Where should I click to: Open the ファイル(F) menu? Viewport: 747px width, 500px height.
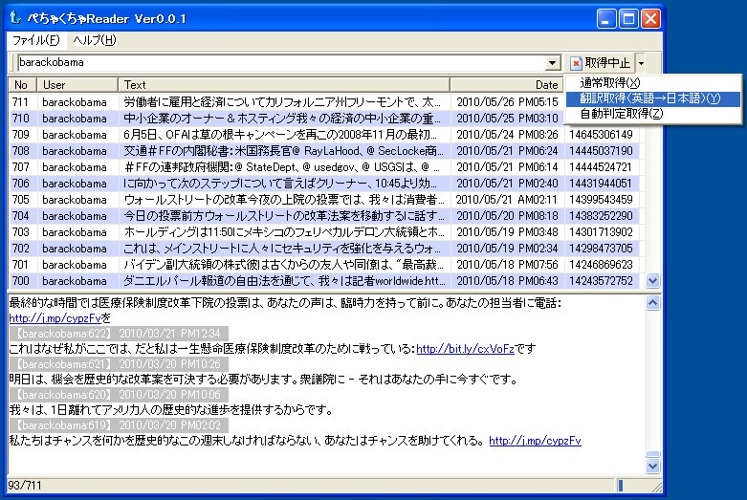pyautogui.click(x=35, y=40)
